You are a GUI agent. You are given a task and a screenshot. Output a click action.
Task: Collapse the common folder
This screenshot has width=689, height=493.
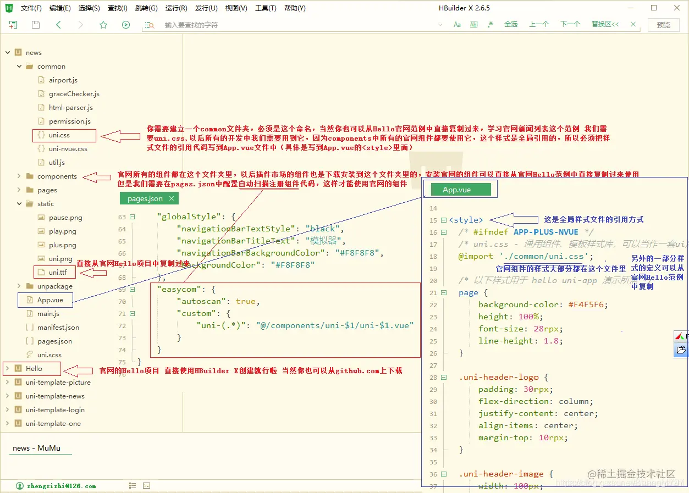[x=19, y=67]
